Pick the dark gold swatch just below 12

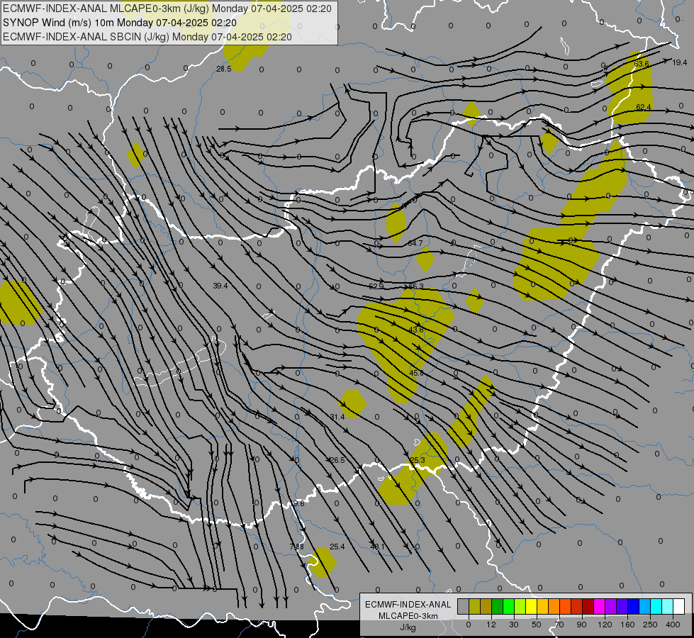tap(486, 607)
